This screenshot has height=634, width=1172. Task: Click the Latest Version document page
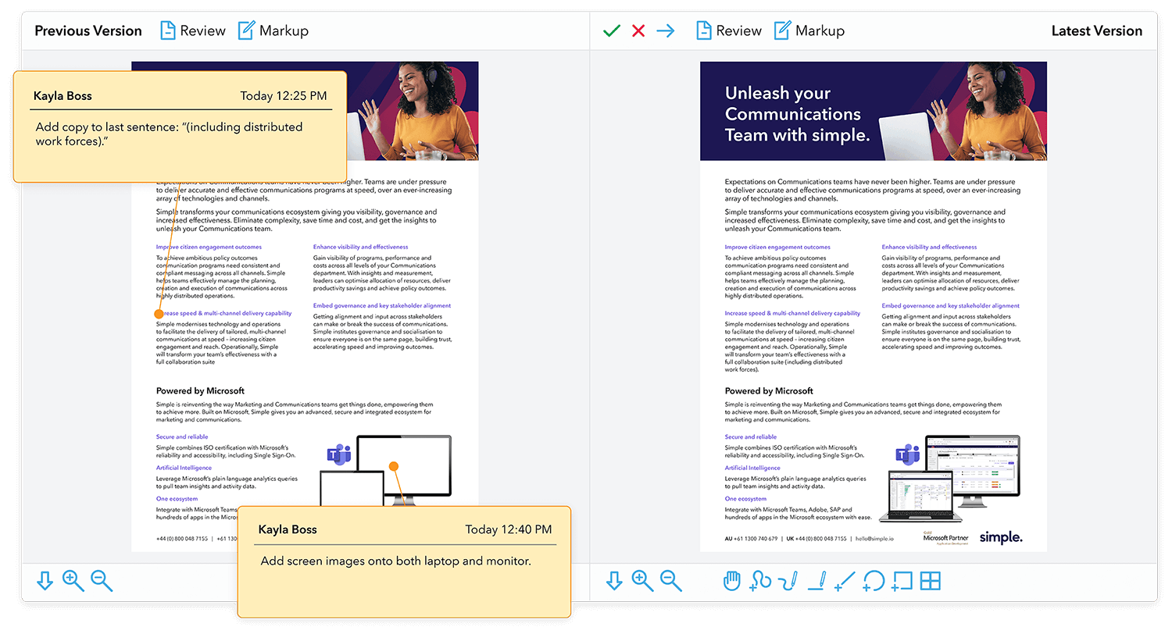873,306
